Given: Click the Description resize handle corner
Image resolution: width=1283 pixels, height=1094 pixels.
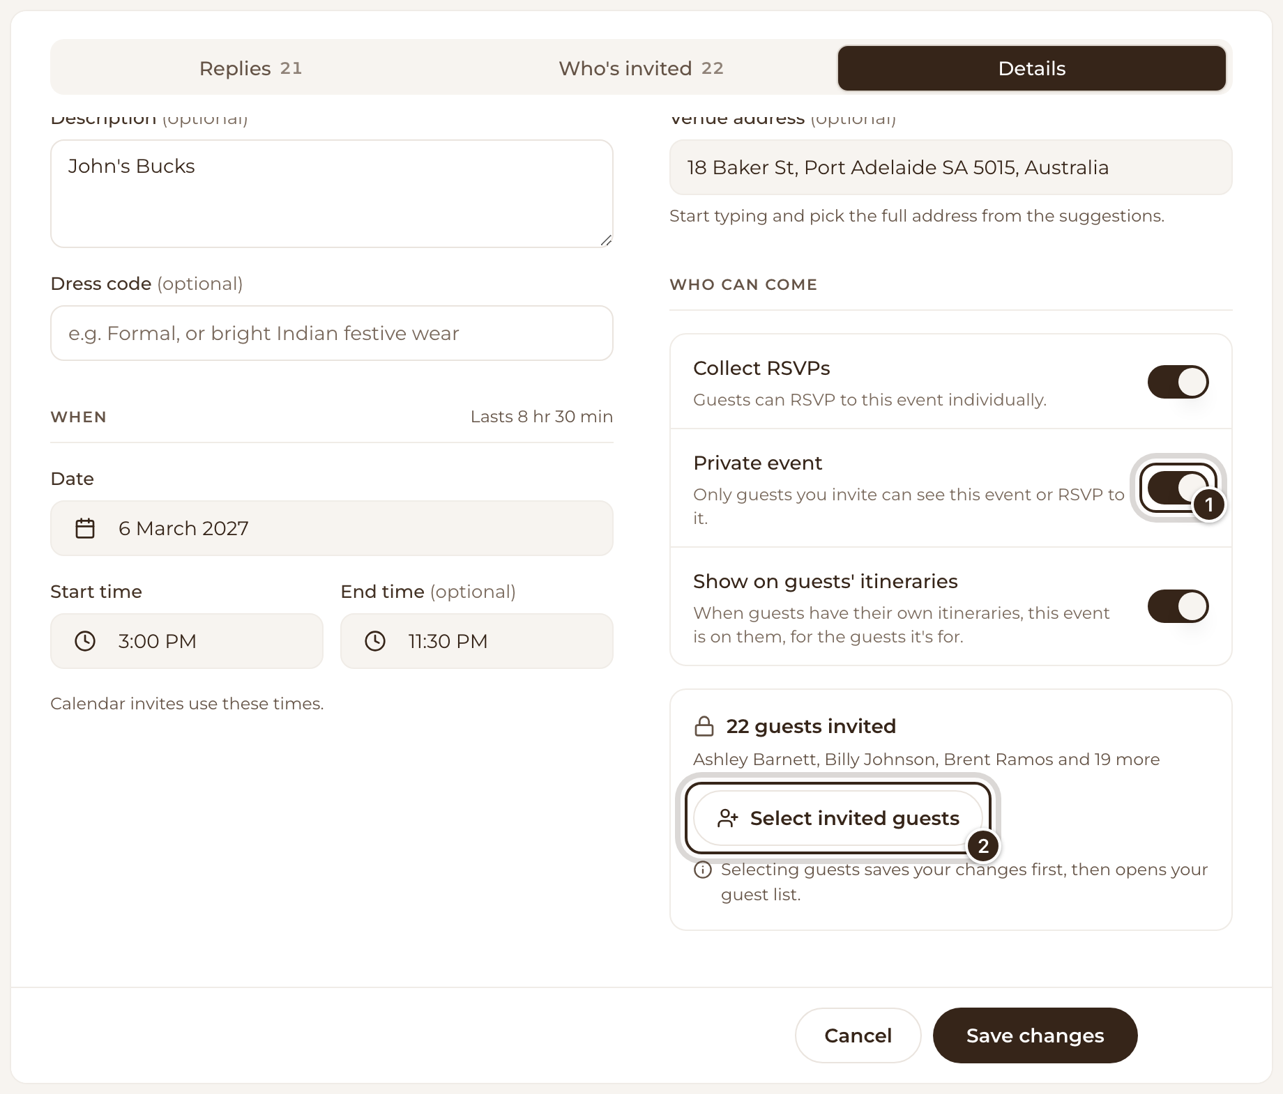Looking at the screenshot, I should (x=606, y=240).
